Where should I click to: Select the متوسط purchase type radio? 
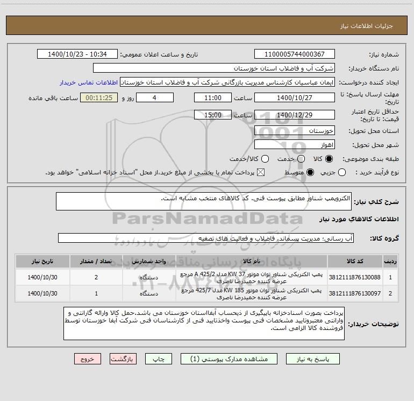[310, 172]
